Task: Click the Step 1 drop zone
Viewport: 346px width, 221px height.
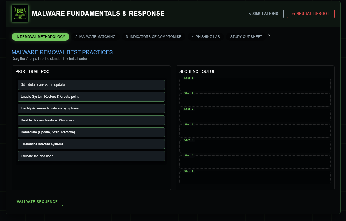Action: [x=255, y=84]
